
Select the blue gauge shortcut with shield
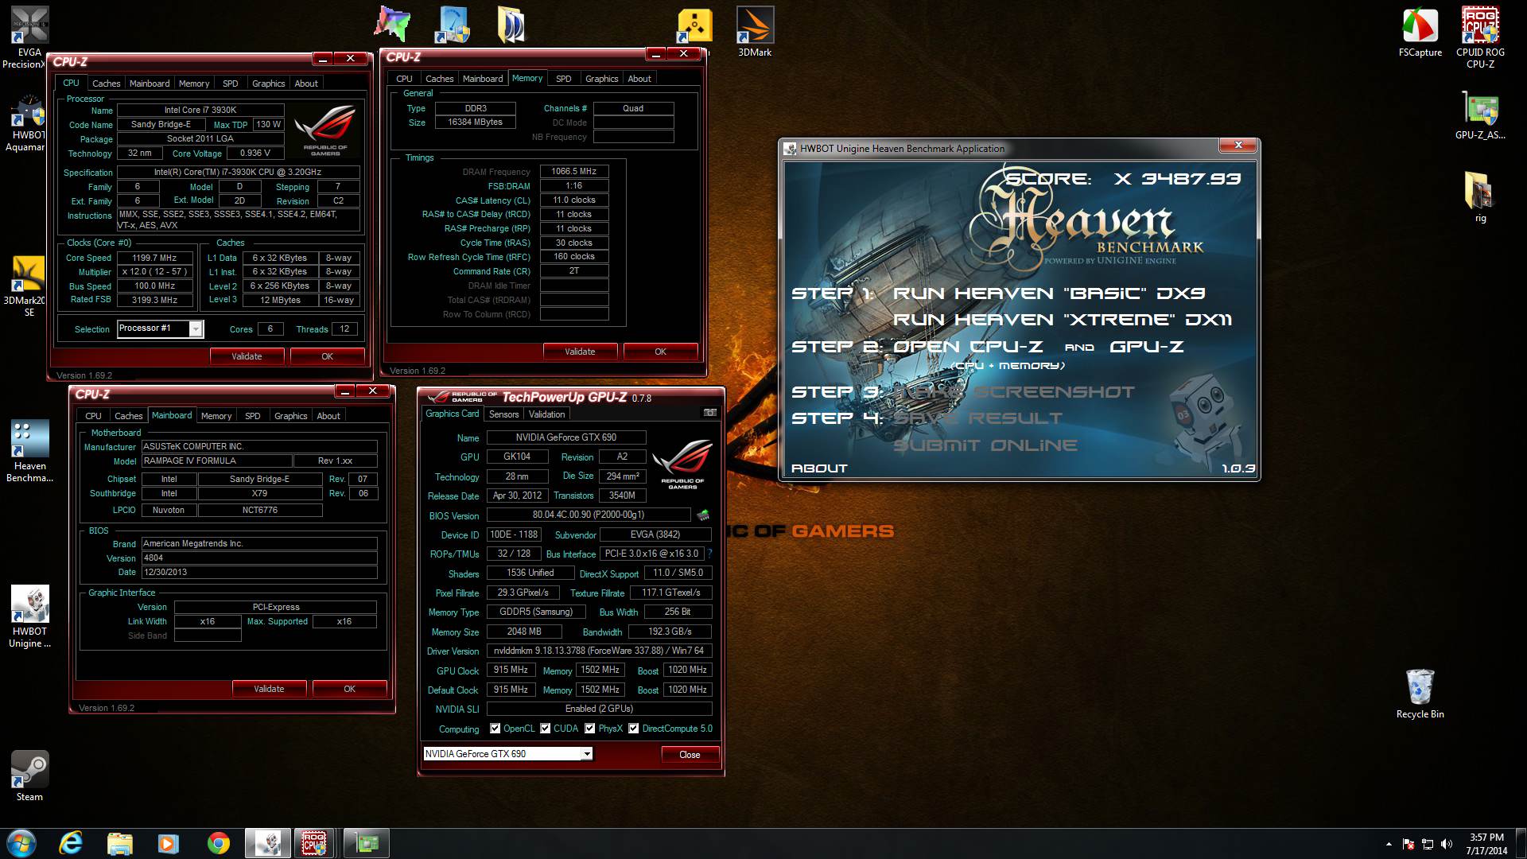(453, 25)
